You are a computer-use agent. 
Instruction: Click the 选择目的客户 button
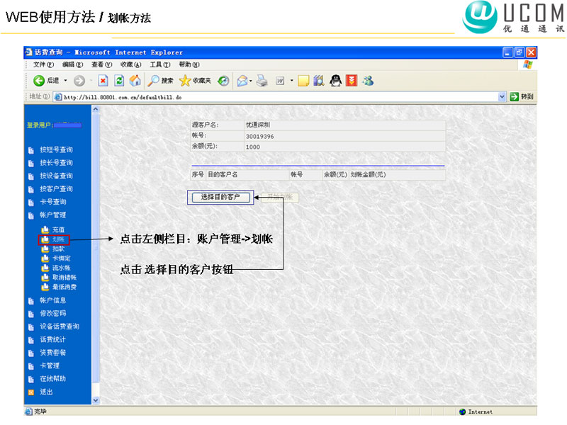[220, 197]
